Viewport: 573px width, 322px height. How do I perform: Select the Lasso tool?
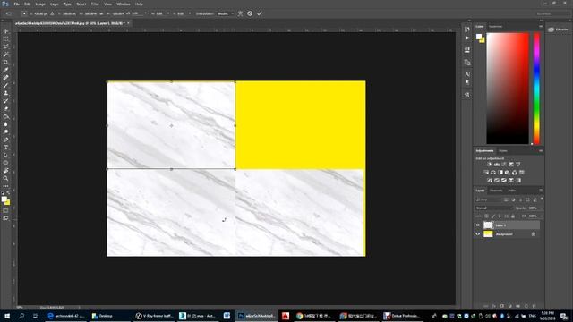(5, 47)
